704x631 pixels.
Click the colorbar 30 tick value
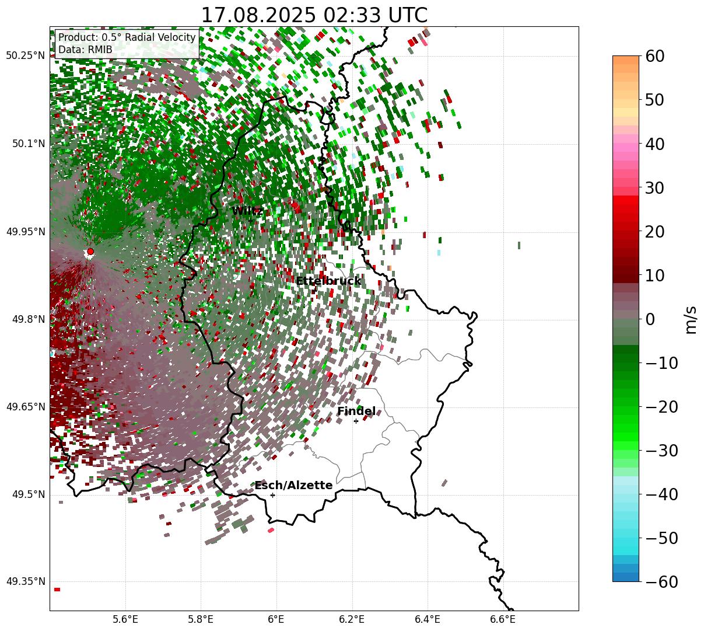pos(653,188)
